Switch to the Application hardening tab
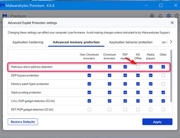The width and height of the screenshot is (180, 138). (28, 42)
